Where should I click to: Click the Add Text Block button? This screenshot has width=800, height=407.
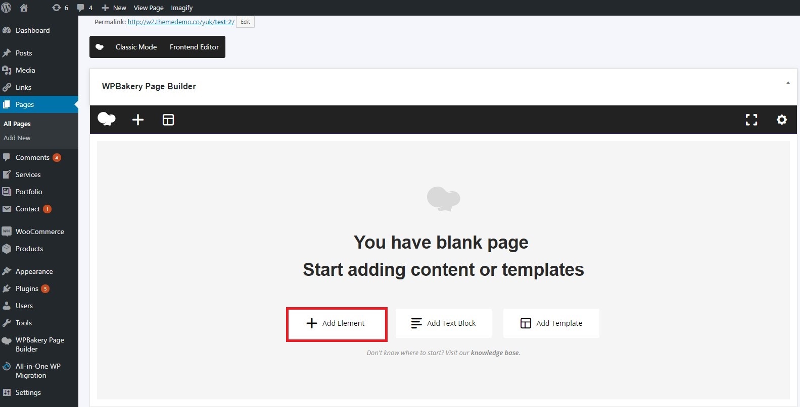pos(443,323)
